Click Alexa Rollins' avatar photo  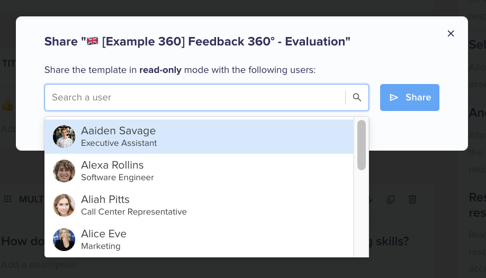coord(64,171)
